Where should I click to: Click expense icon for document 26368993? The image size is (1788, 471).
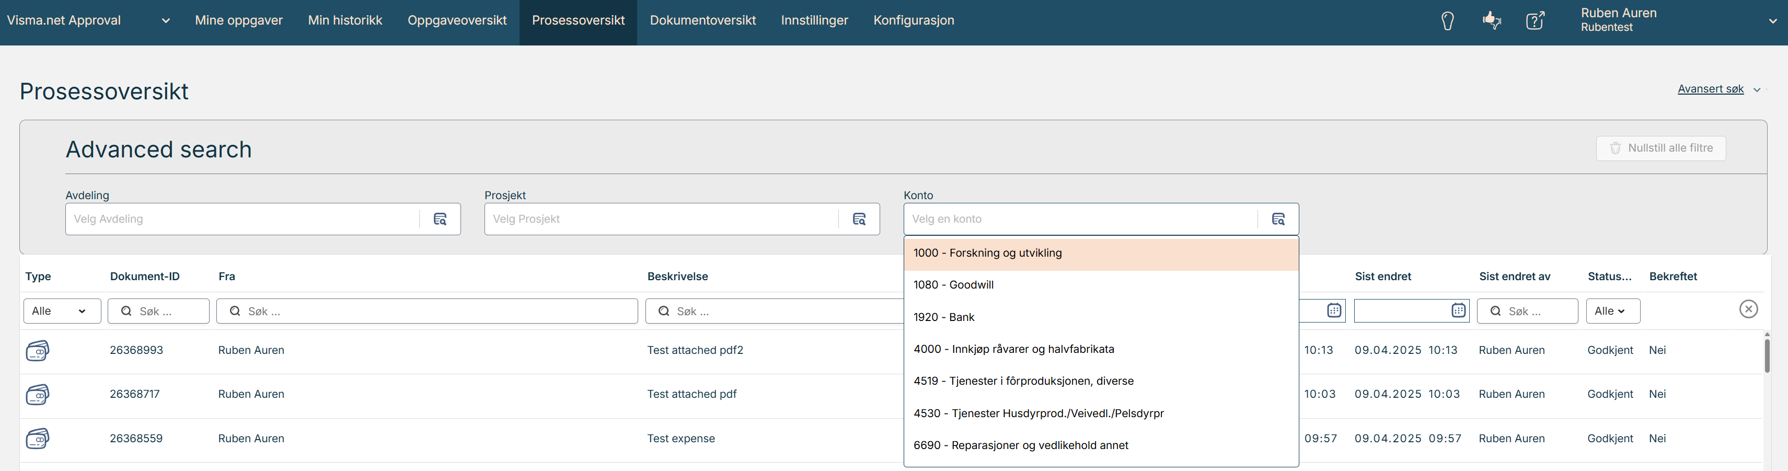click(x=38, y=351)
